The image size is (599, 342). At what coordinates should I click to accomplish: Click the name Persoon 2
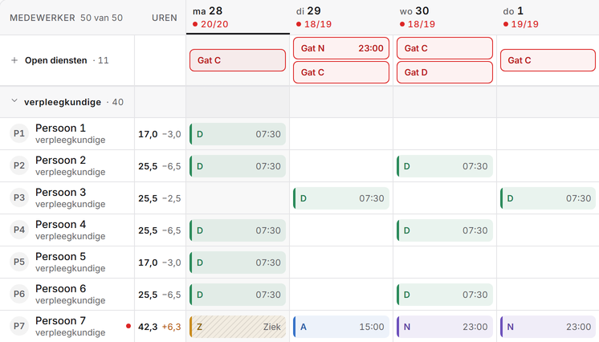(60, 160)
